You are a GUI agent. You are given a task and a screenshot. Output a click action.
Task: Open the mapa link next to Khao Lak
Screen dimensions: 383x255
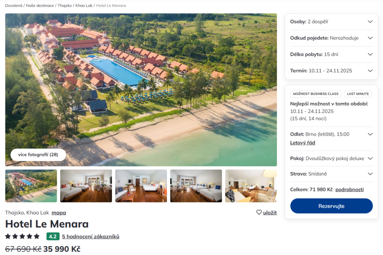click(59, 213)
